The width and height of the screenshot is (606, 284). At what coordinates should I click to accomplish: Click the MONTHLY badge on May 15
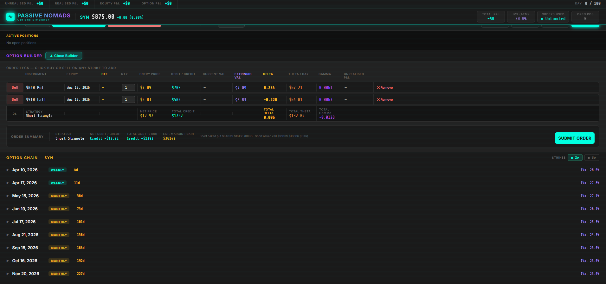59,196
